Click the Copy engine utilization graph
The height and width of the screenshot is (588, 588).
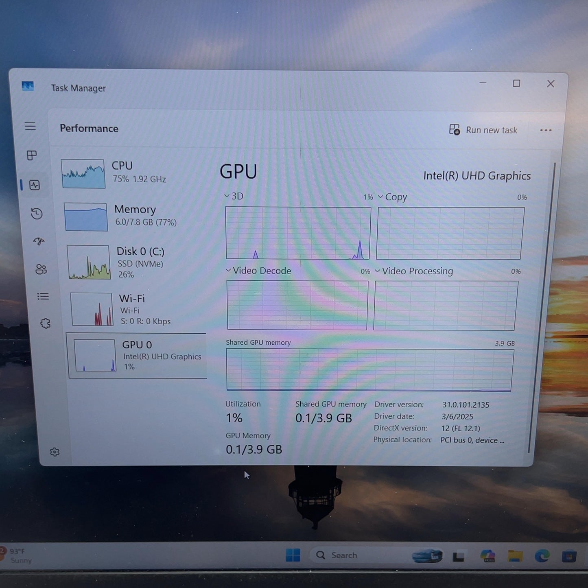coord(450,234)
